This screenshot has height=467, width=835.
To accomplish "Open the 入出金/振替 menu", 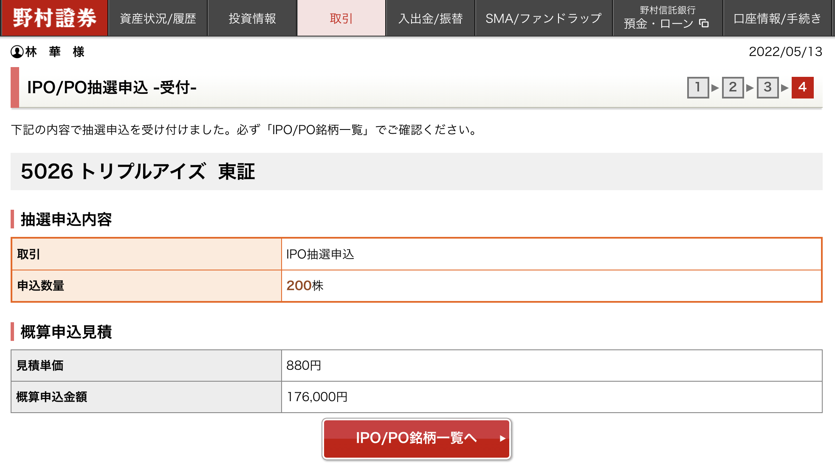I will click(431, 18).
